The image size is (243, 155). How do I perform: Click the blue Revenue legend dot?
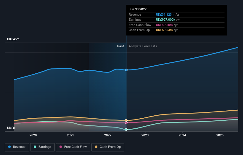point(9,147)
